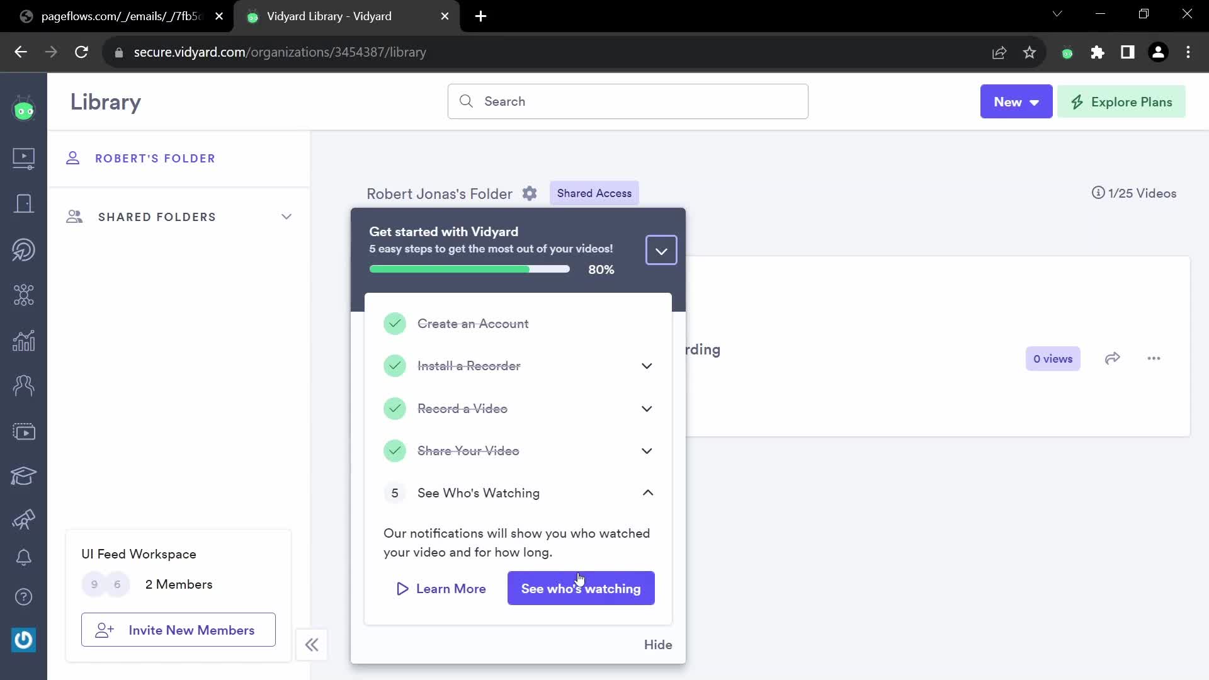Open the sidebar icon of a circle with a pointer
This screenshot has height=680, width=1209.
pos(24,249)
